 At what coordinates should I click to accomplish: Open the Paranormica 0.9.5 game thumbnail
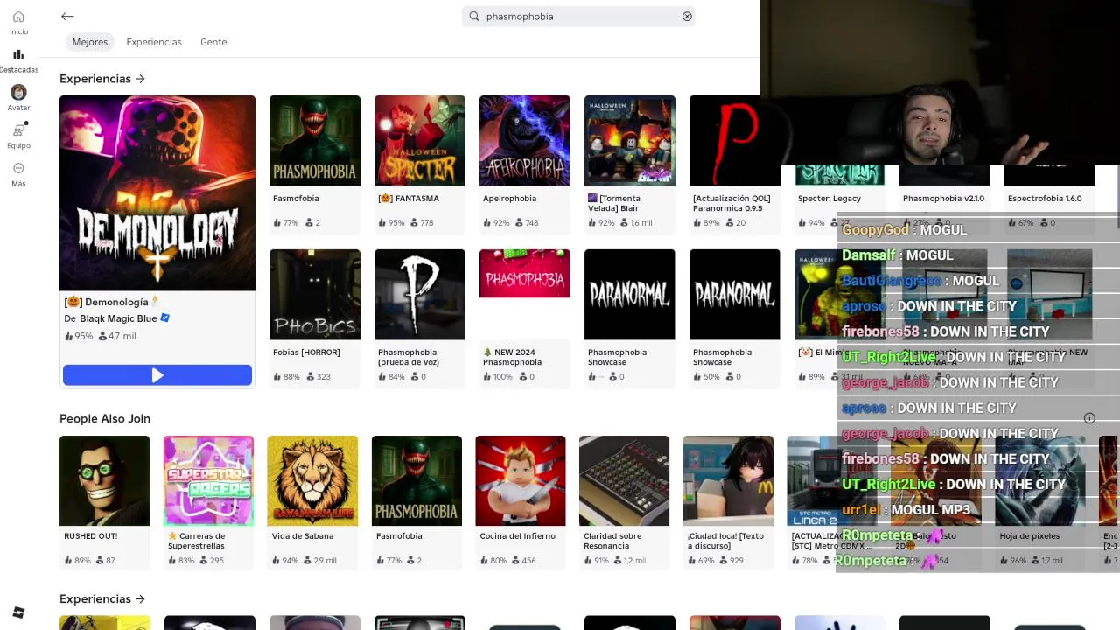(x=735, y=140)
